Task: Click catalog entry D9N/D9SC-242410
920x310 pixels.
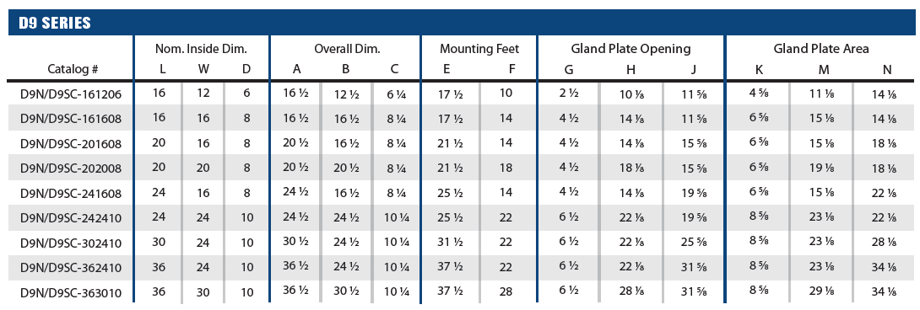Action: click(x=71, y=218)
